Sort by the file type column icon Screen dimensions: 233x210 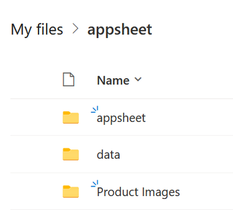pos(68,79)
